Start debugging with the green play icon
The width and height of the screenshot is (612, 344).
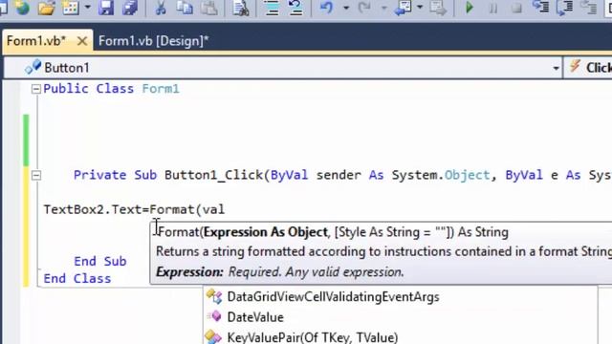point(470,8)
